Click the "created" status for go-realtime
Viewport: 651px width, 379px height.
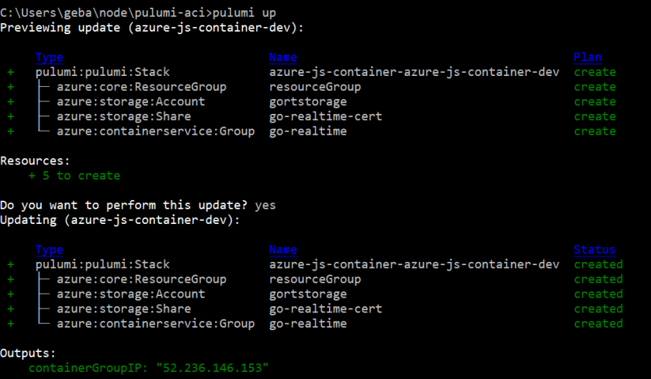598,323
